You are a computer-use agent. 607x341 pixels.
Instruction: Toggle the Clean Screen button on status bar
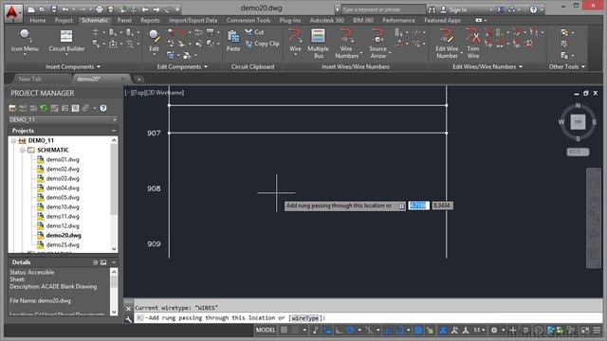click(585, 331)
